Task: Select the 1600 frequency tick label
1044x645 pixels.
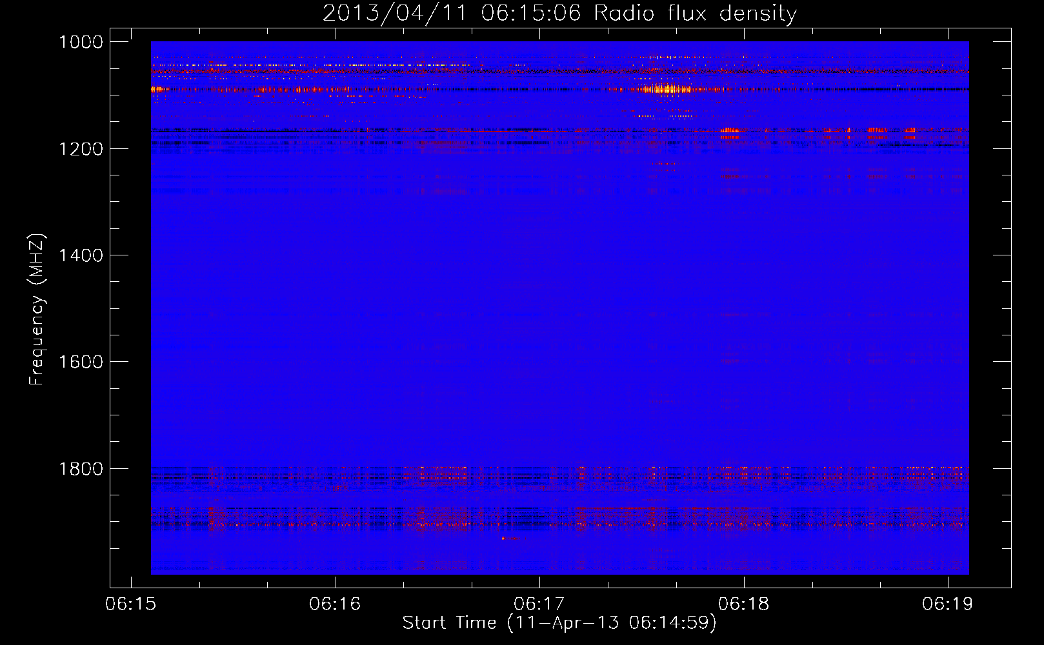Action: [81, 362]
